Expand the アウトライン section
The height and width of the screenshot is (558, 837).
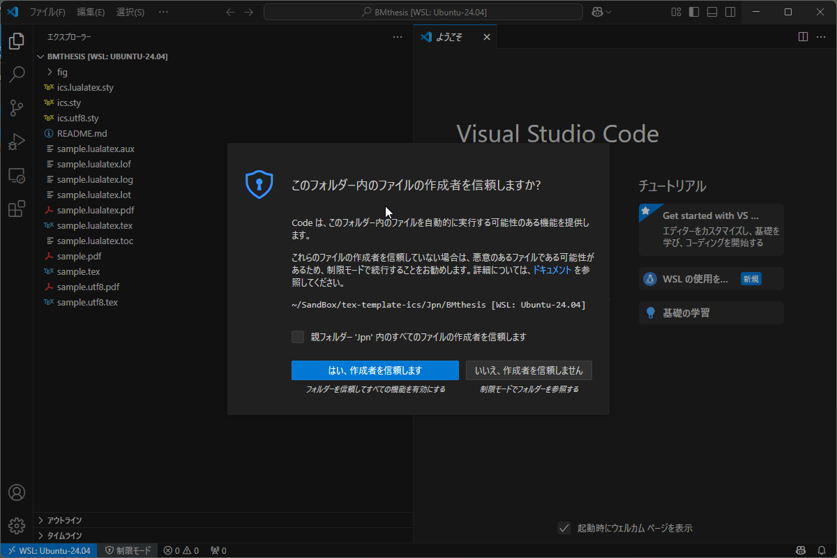pos(223,520)
